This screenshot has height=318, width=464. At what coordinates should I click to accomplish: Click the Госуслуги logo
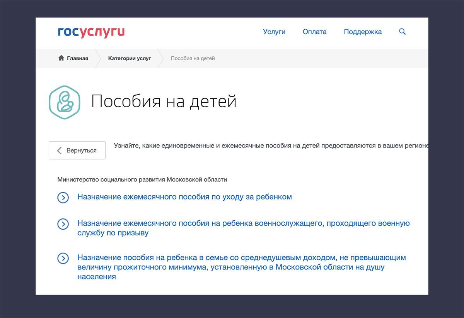click(91, 32)
